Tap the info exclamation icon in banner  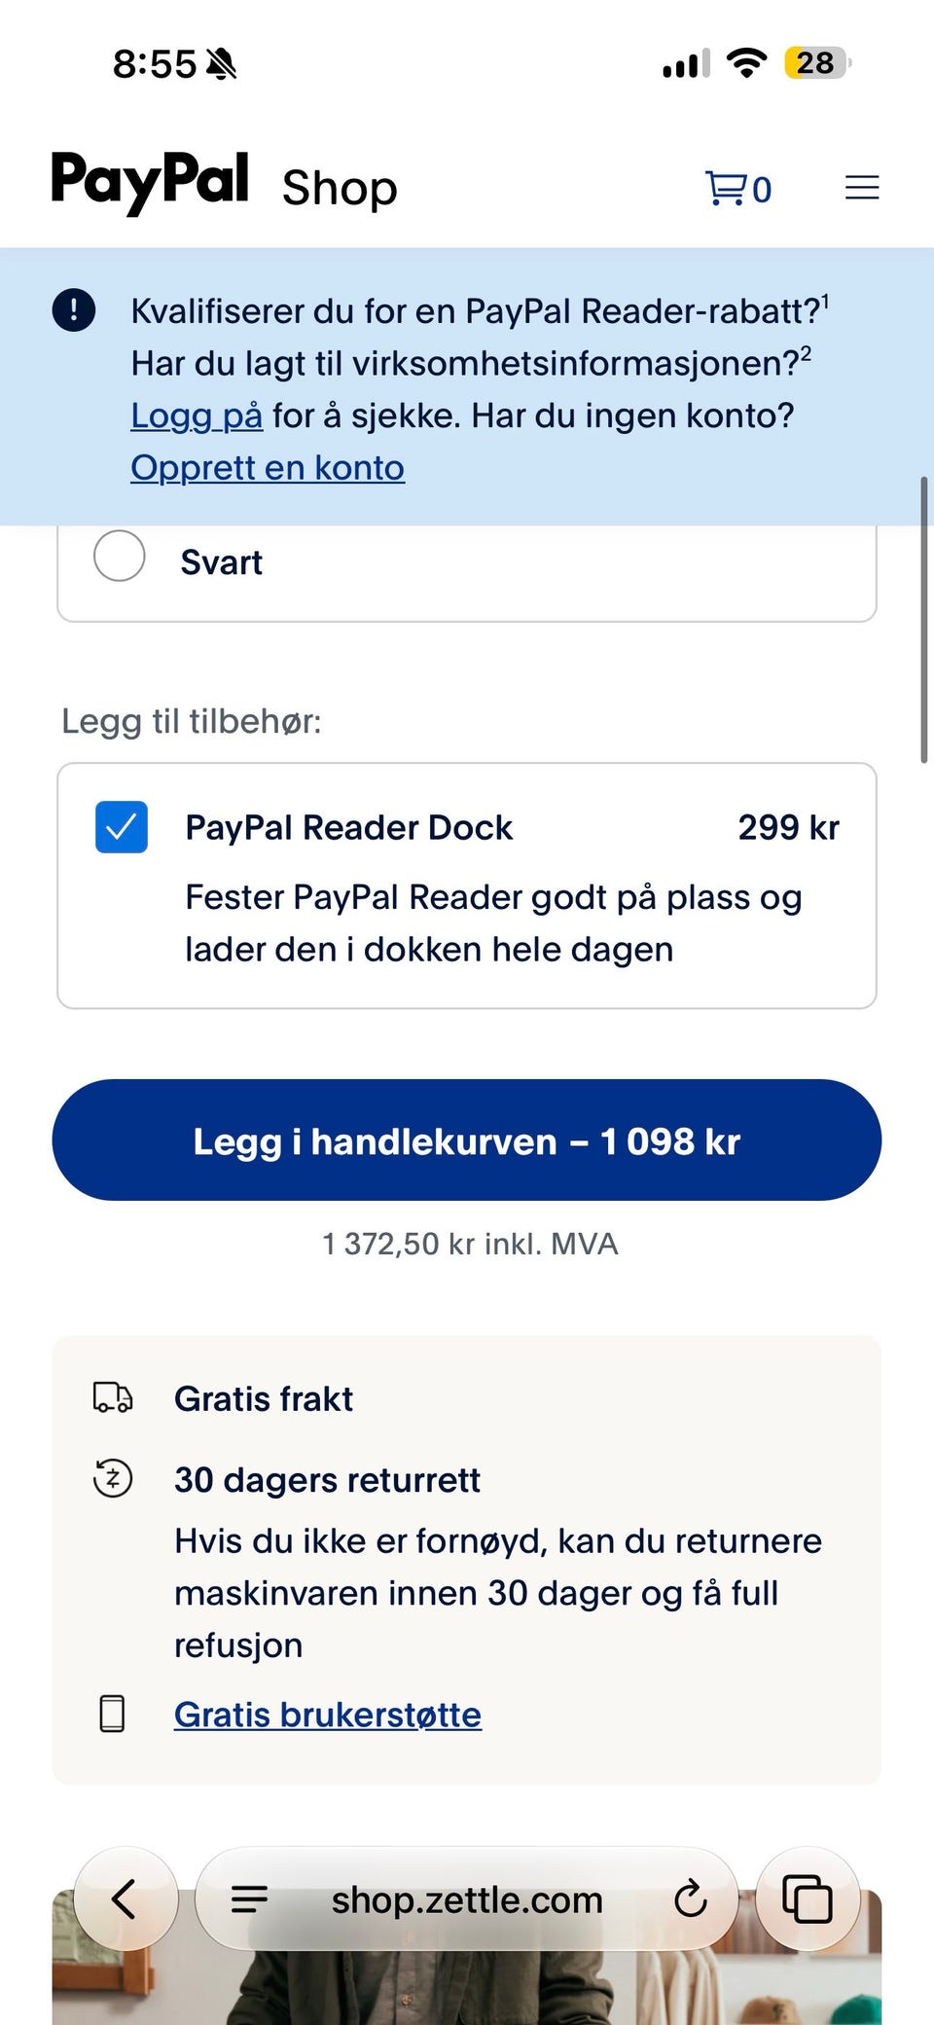tap(73, 310)
